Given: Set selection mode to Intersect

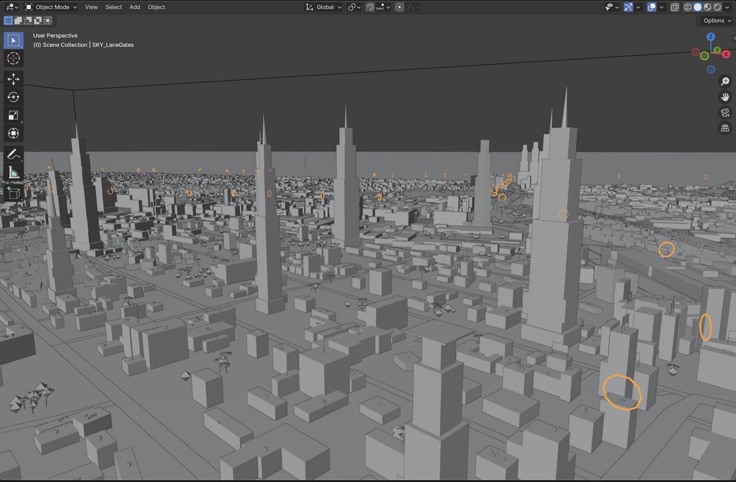Looking at the screenshot, I should point(47,20).
